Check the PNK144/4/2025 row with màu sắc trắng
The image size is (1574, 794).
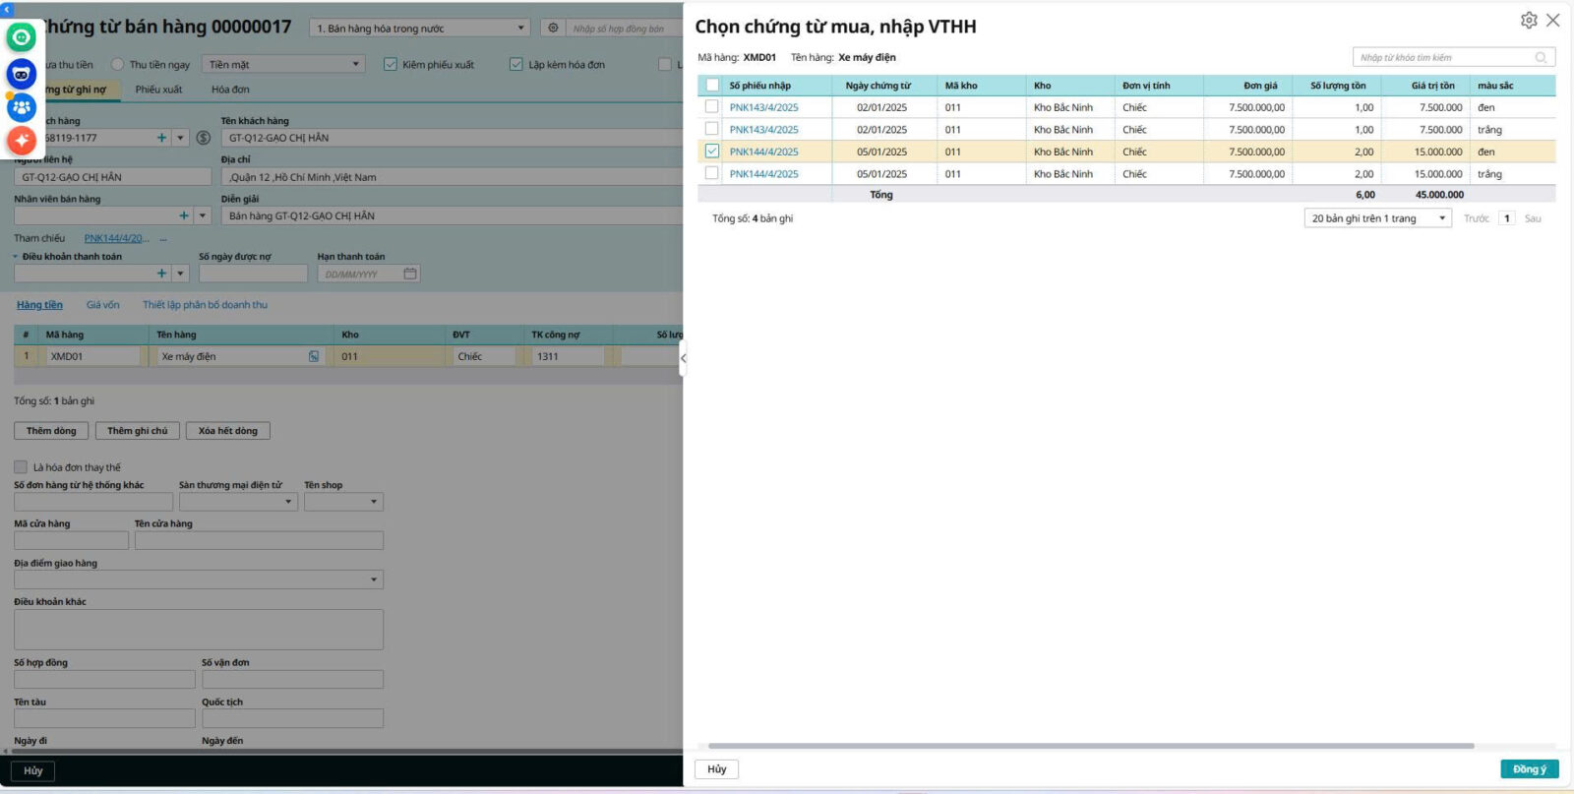(x=712, y=173)
